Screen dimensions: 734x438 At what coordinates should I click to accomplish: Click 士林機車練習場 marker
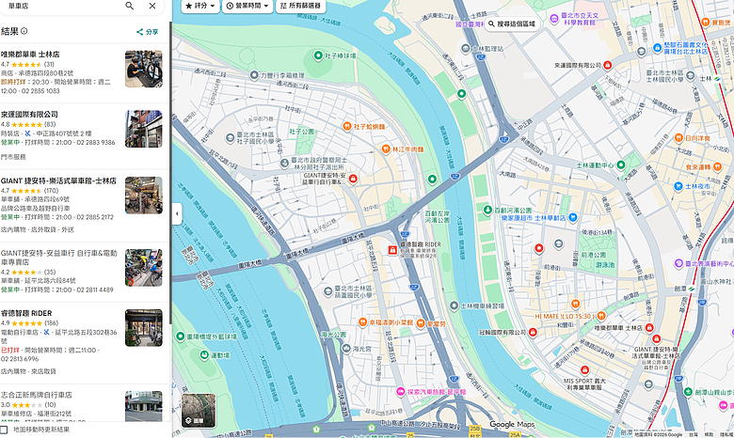click(454, 305)
